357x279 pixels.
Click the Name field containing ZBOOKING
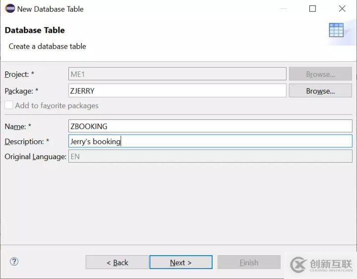[x=210, y=126]
